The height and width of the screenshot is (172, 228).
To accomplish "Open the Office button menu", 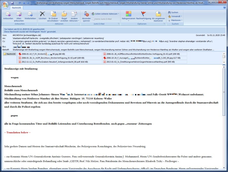I will [x=5, y=5].
